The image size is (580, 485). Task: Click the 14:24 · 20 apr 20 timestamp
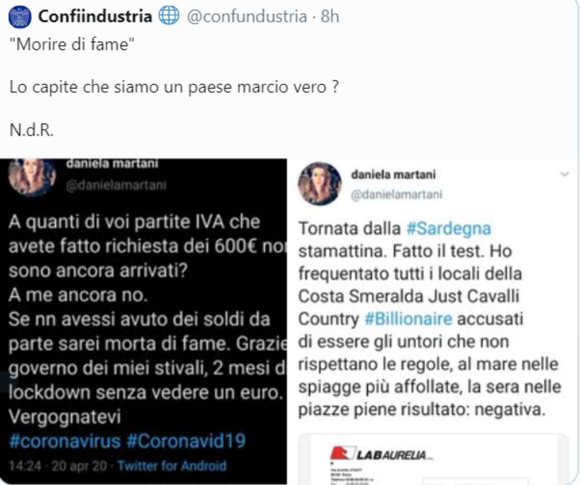pos(58,466)
